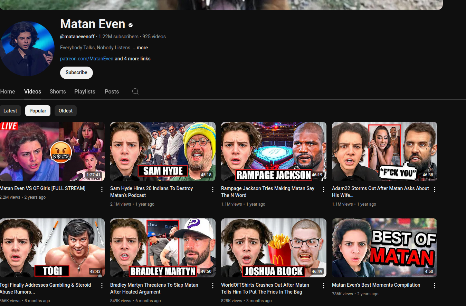Click the 45:18 duration badge
Screen dimensions: 466x306
[206, 175]
